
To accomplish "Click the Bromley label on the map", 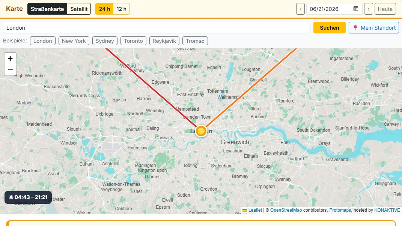I will click(x=240, y=176).
